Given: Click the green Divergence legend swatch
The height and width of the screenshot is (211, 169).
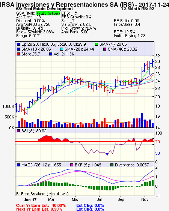Looking at the screenshot, I should (x=112, y=165).
